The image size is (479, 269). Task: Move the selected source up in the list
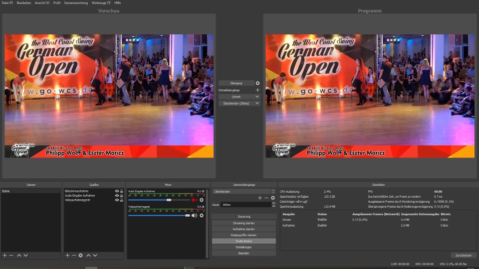point(89,255)
